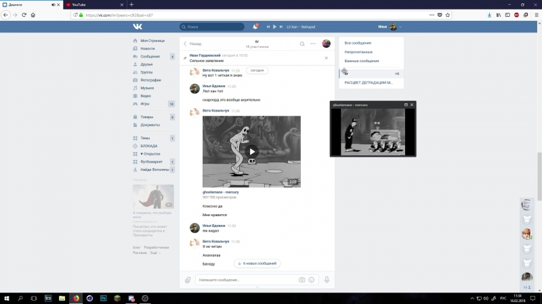Reload the page

[24, 15]
